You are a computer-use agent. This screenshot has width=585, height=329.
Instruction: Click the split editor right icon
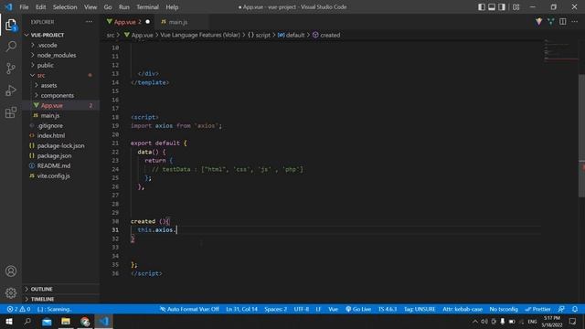pyautogui.click(x=562, y=22)
